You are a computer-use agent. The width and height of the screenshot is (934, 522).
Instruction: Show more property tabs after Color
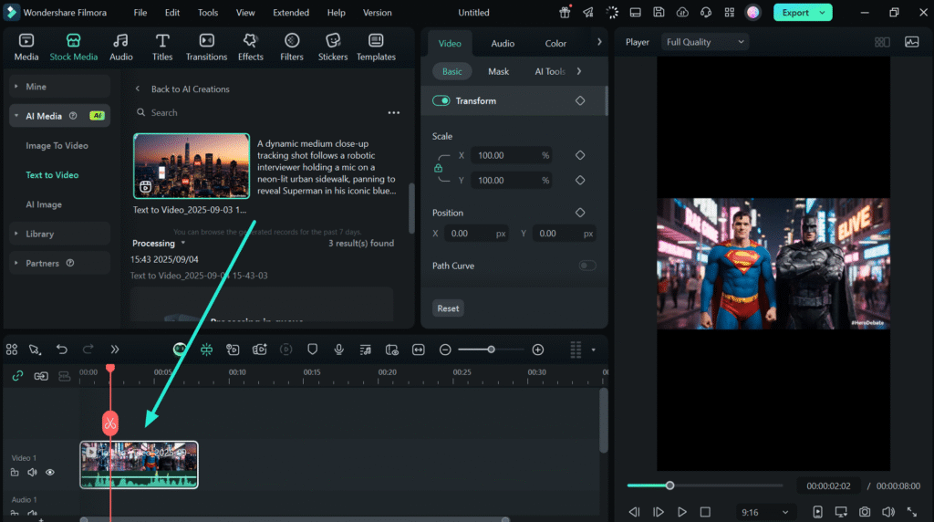(598, 42)
